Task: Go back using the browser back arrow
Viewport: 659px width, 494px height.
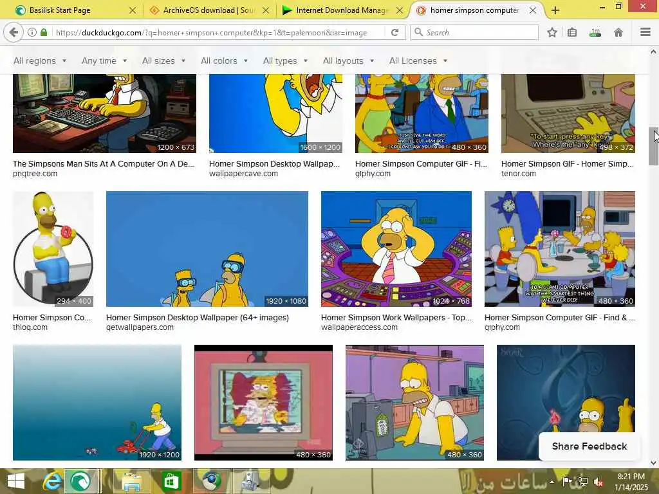Action: click(x=14, y=32)
